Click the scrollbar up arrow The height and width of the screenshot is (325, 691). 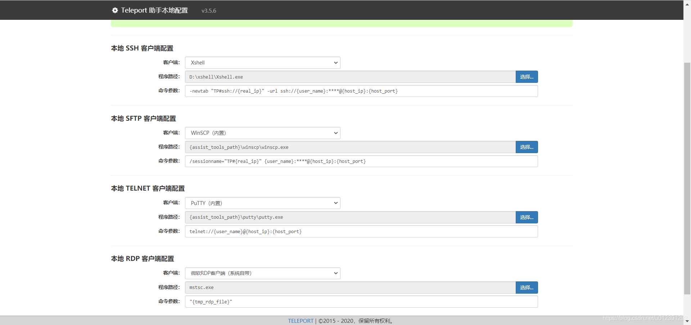tap(687, 4)
